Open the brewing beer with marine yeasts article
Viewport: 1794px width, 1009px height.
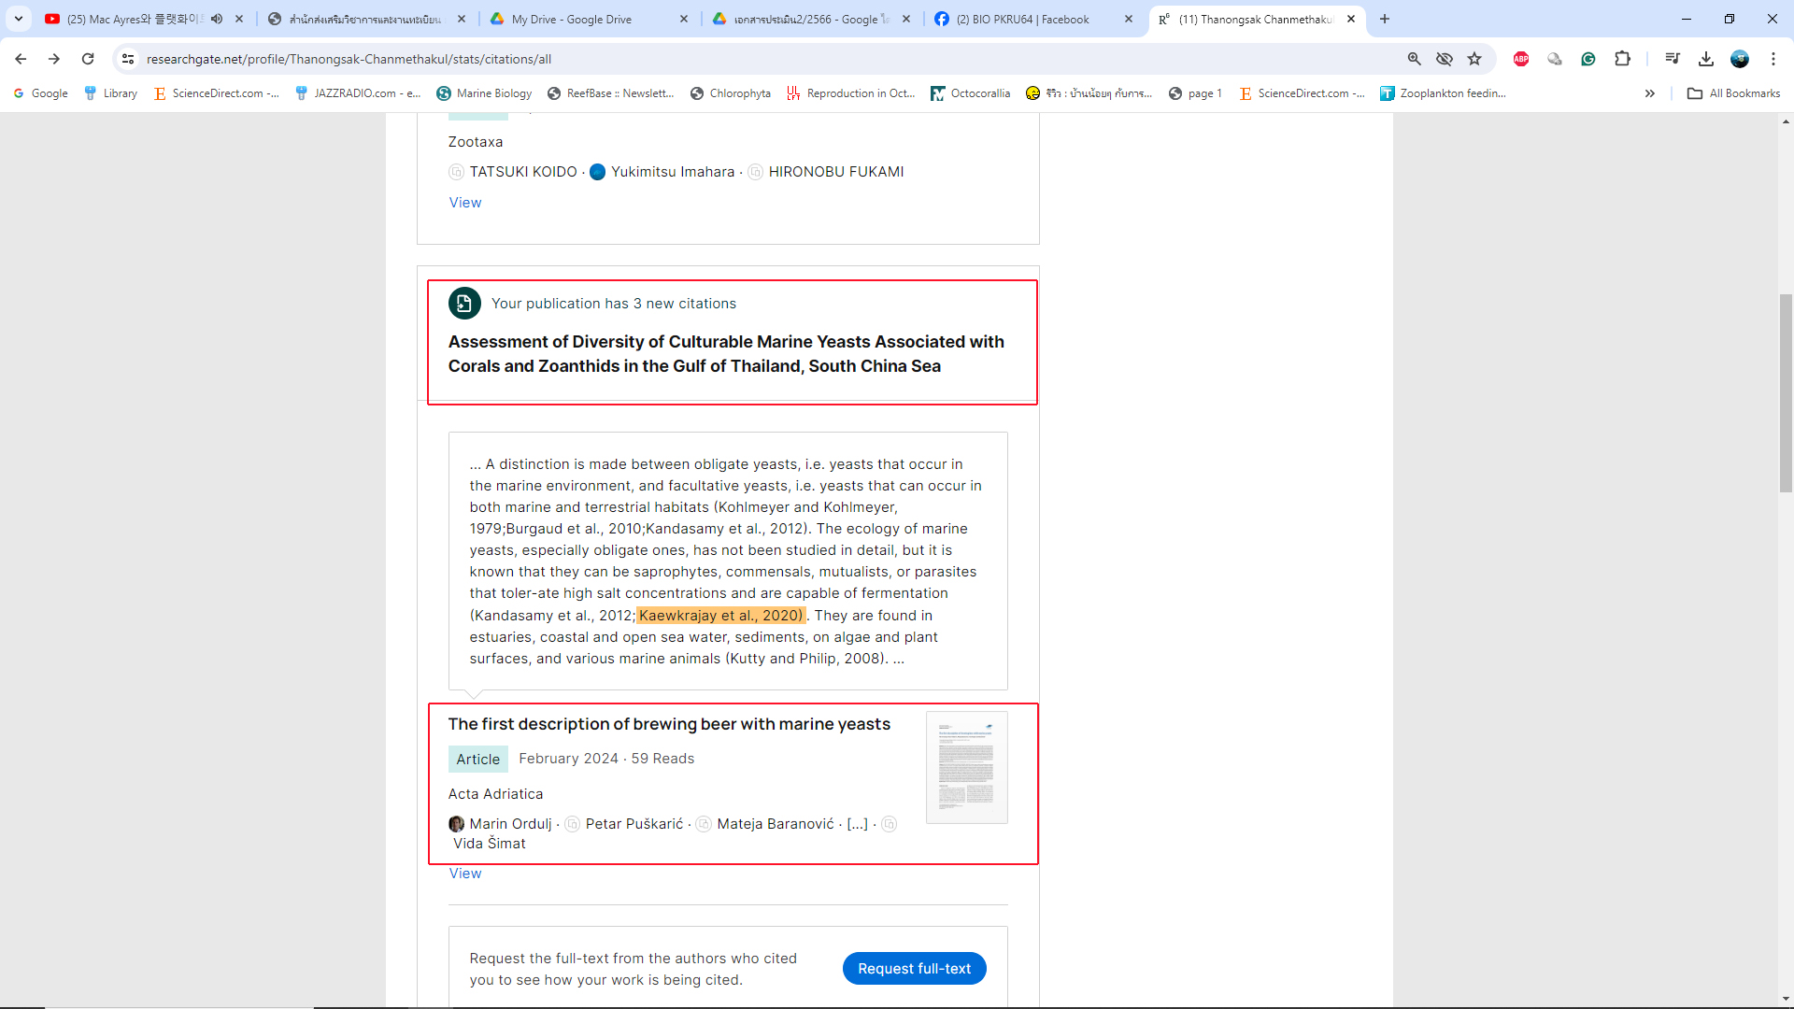pyautogui.click(x=669, y=724)
